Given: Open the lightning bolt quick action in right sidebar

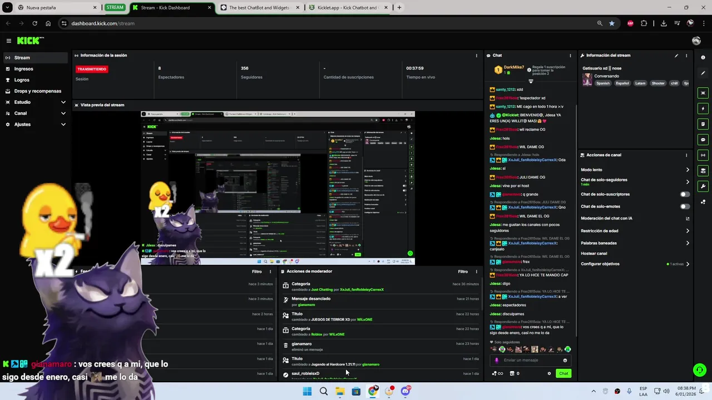Looking at the screenshot, I should point(703,108).
